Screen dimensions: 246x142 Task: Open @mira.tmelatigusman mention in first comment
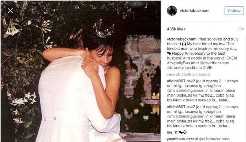click(x=186, y=91)
